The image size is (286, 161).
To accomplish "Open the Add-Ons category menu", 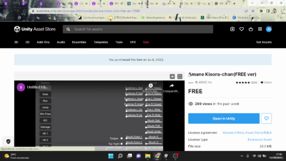I will point(43,42).
